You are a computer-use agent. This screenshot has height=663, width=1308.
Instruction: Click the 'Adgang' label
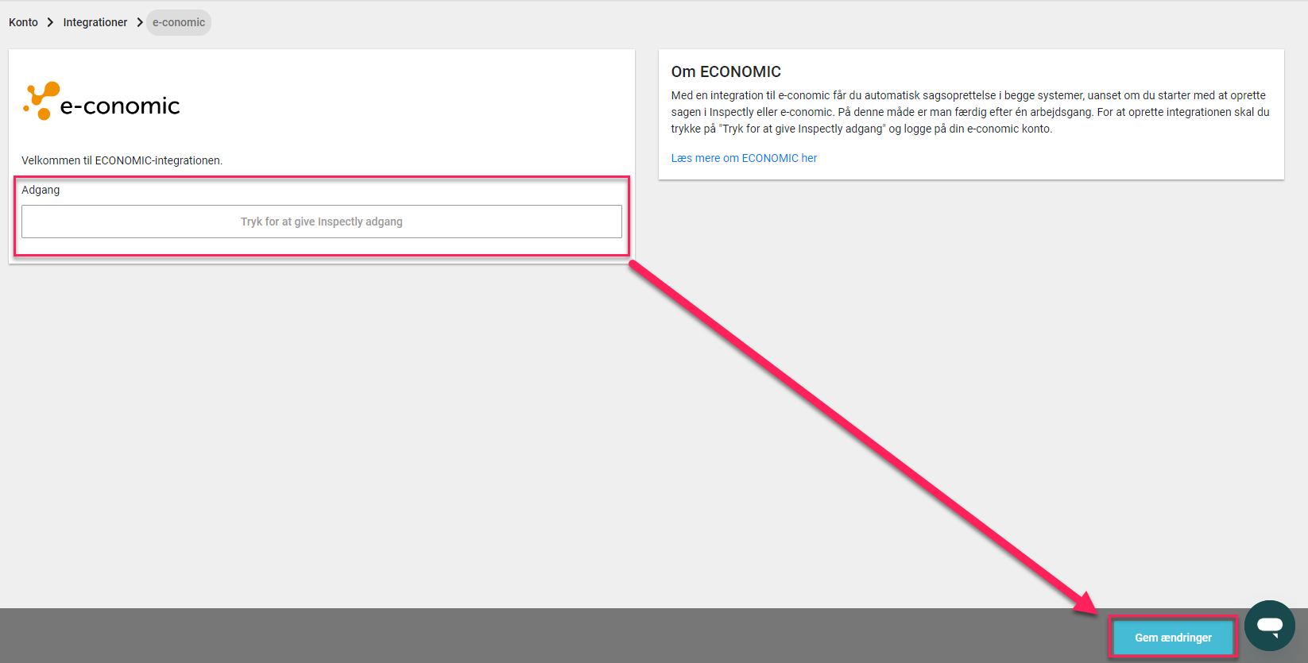click(x=41, y=190)
